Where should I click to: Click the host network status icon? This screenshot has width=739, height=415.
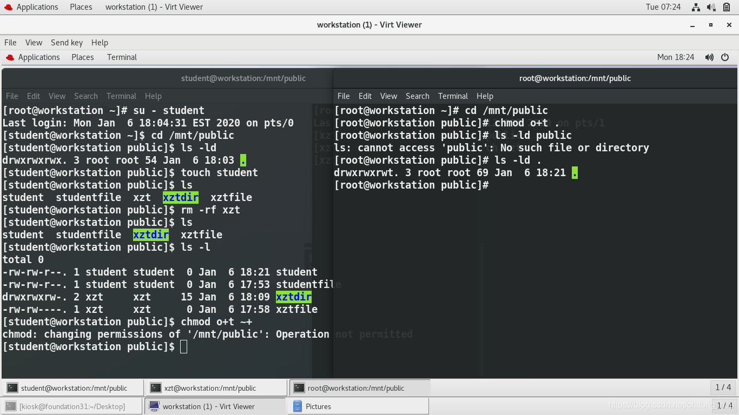pos(696,7)
